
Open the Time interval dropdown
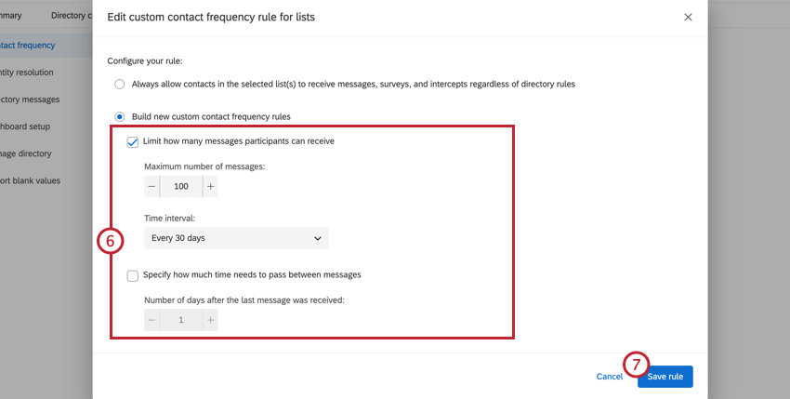pos(236,238)
